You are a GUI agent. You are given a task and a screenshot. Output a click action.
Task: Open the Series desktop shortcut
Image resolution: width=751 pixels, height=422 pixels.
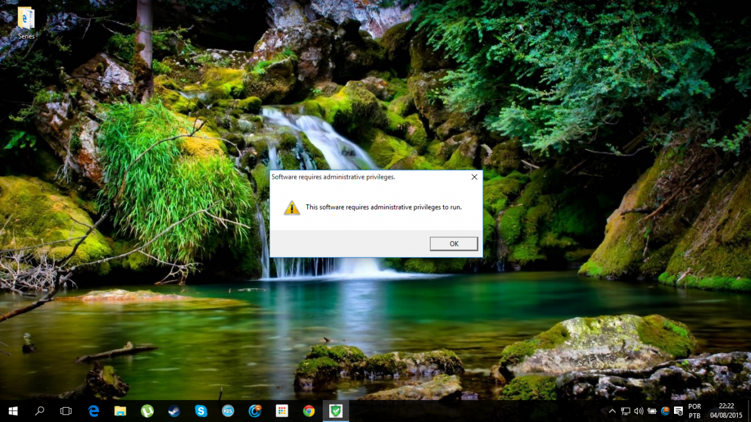pyautogui.click(x=26, y=23)
